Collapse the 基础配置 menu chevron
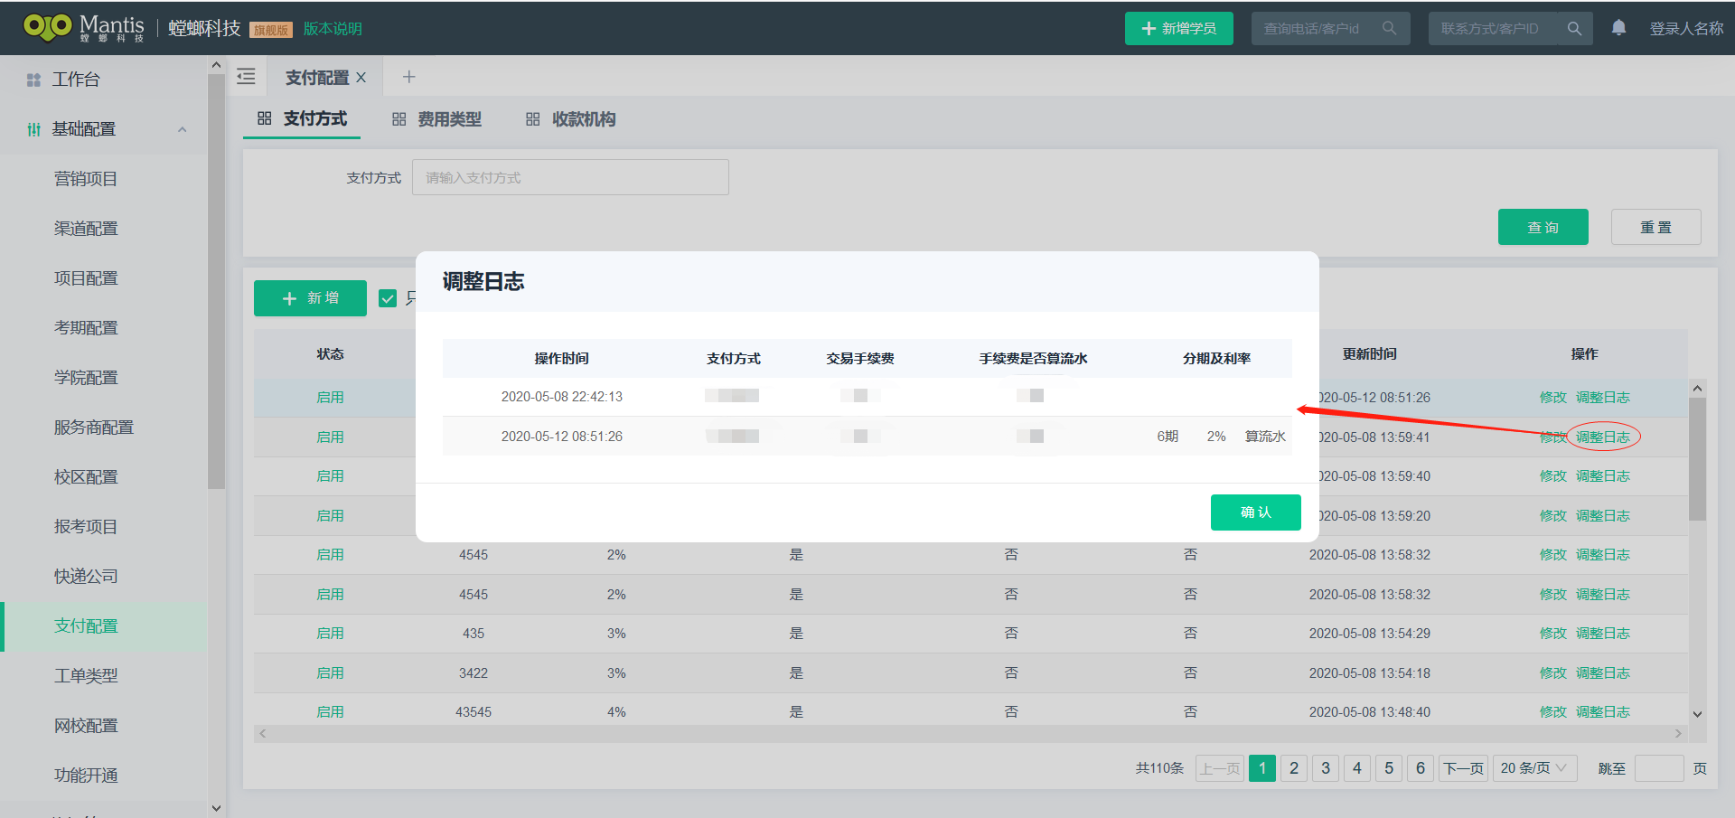This screenshot has width=1735, height=818. point(183,129)
